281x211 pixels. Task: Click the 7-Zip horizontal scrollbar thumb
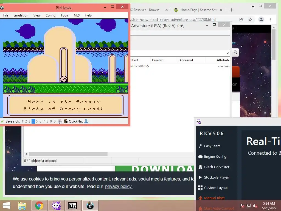click(68, 154)
